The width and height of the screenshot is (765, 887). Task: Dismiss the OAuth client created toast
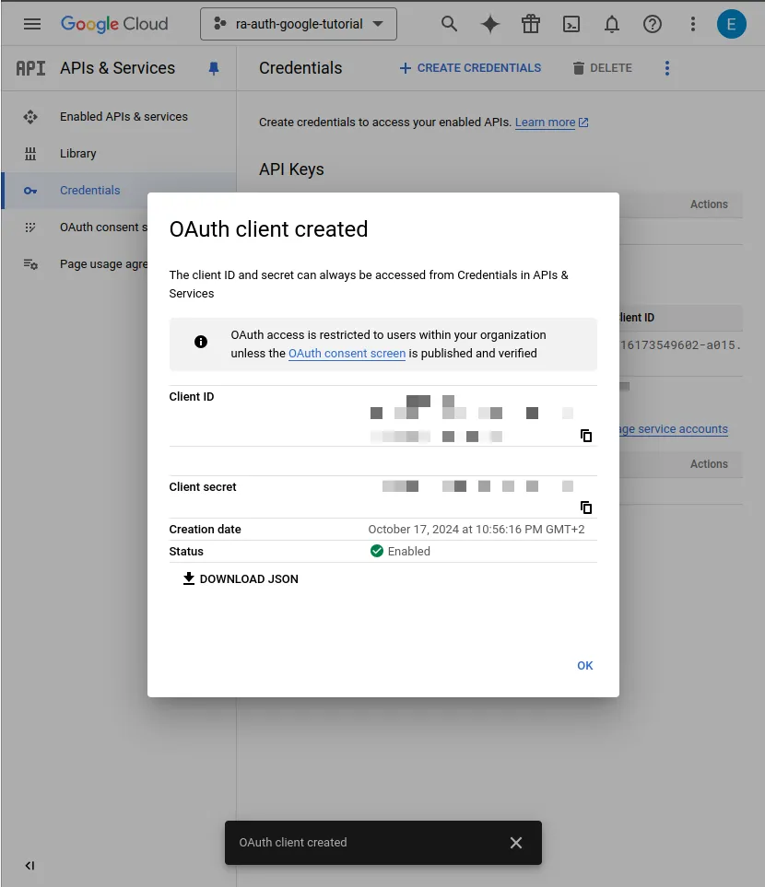pyautogui.click(x=516, y=843)
